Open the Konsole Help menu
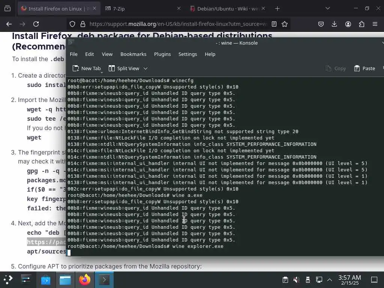Viewport: 384px width, 288px height. [210, 54]
